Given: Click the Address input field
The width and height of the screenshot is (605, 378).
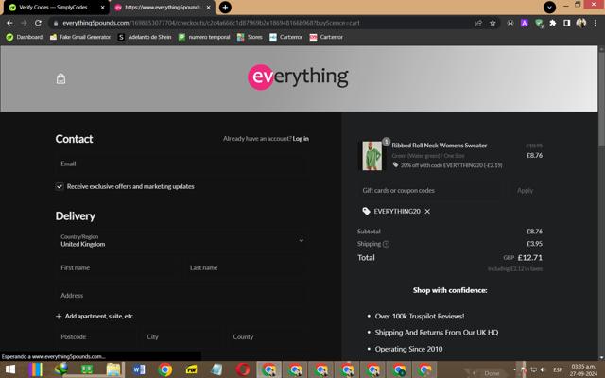Looking at the screenshot, I should (x=182, y=296).
